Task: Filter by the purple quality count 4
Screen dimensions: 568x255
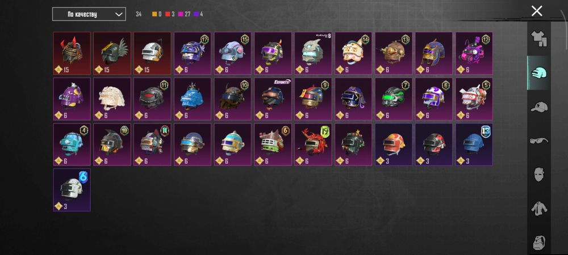Action: pos(198,14)
